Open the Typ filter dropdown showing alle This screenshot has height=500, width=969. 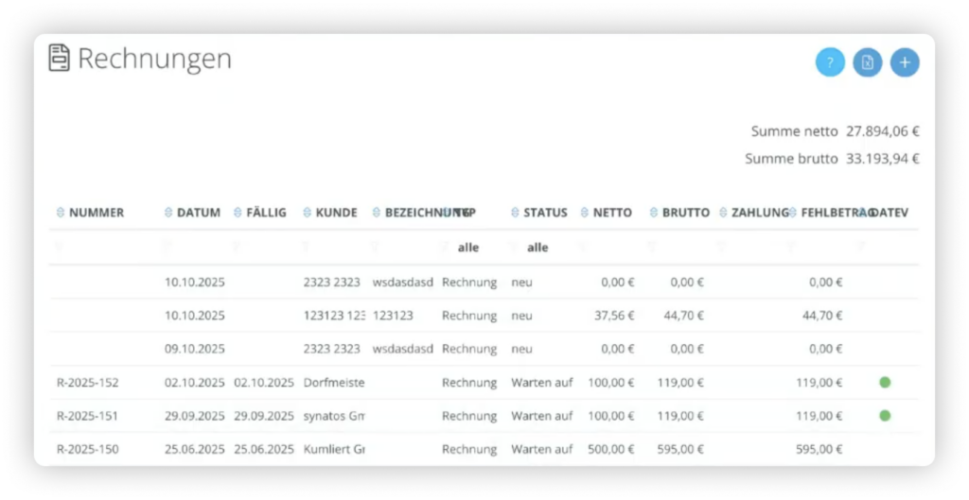(467, 248)
